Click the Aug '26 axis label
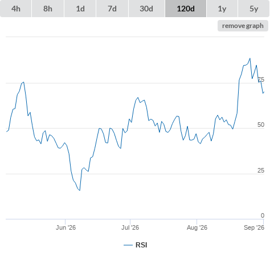Image resolution: width=270 pixels, height=260 pixels. (x=197, y=227)
